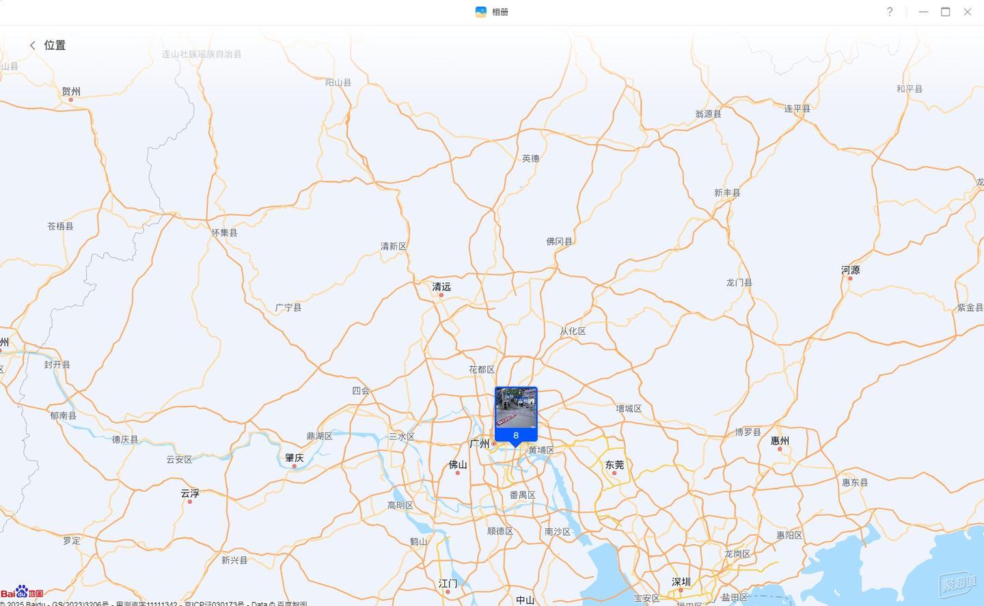The width and height of the screenshot is (984, 606).
Task: Click the 德庆县 county label
Action: 125,440
